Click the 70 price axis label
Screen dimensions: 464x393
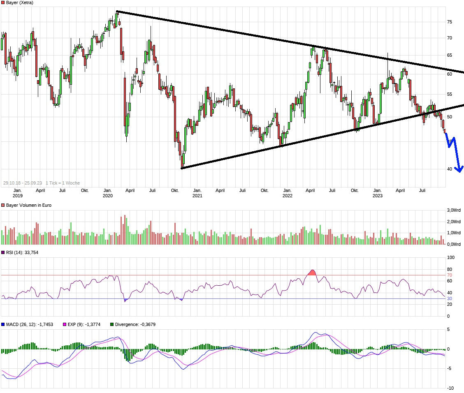coord(450,38)
